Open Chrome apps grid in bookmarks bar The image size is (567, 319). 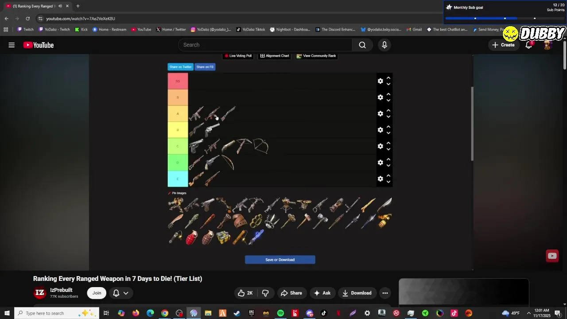coord(6,30)
